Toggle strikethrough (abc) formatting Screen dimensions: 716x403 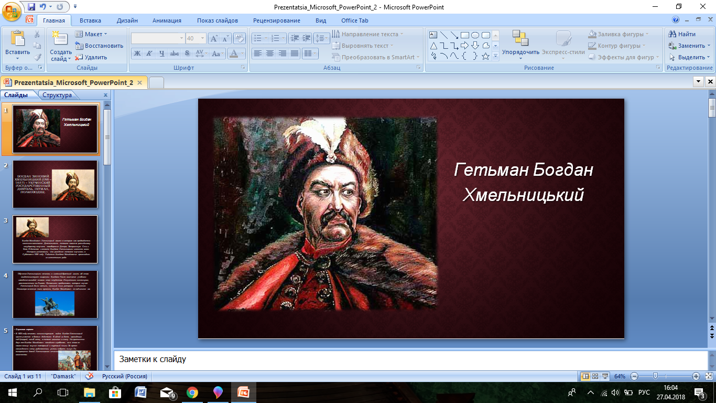175,54
